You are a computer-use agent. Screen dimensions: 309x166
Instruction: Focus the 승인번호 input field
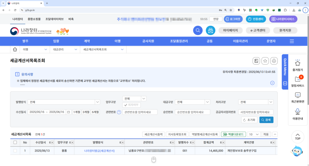pos(192,112)
